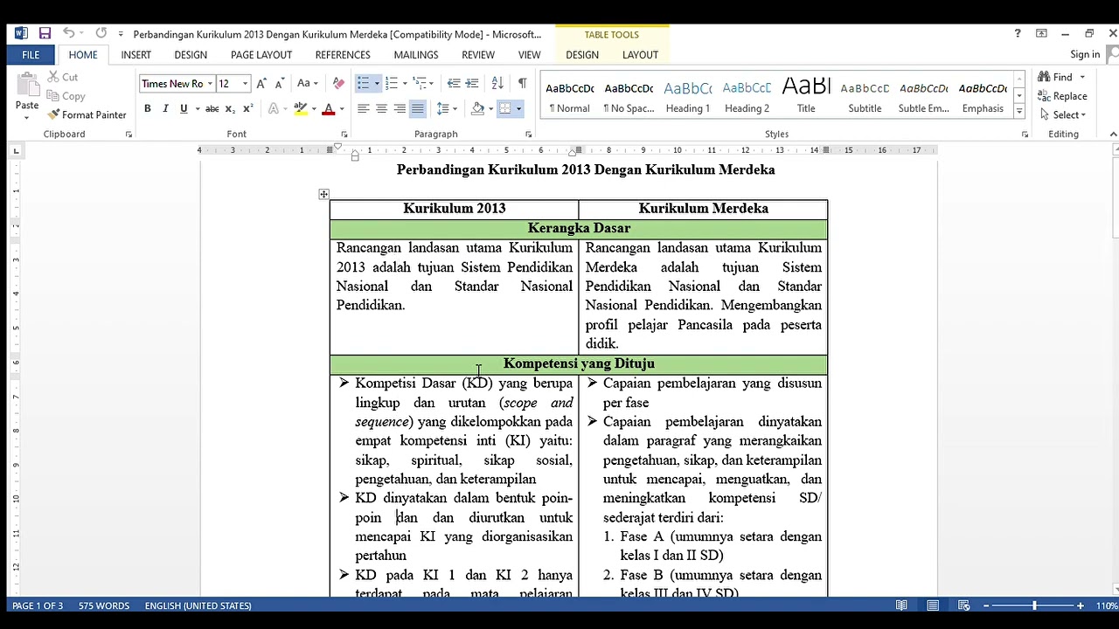The height and width of the screenshot is (629, 1119).
Task: Open the FILE tab
Action: pyautogui.click(x=31, y=54)
